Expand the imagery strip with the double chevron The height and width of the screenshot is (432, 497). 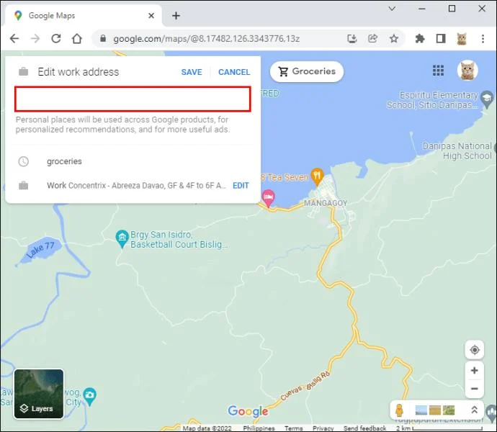[x=475, y=410]
